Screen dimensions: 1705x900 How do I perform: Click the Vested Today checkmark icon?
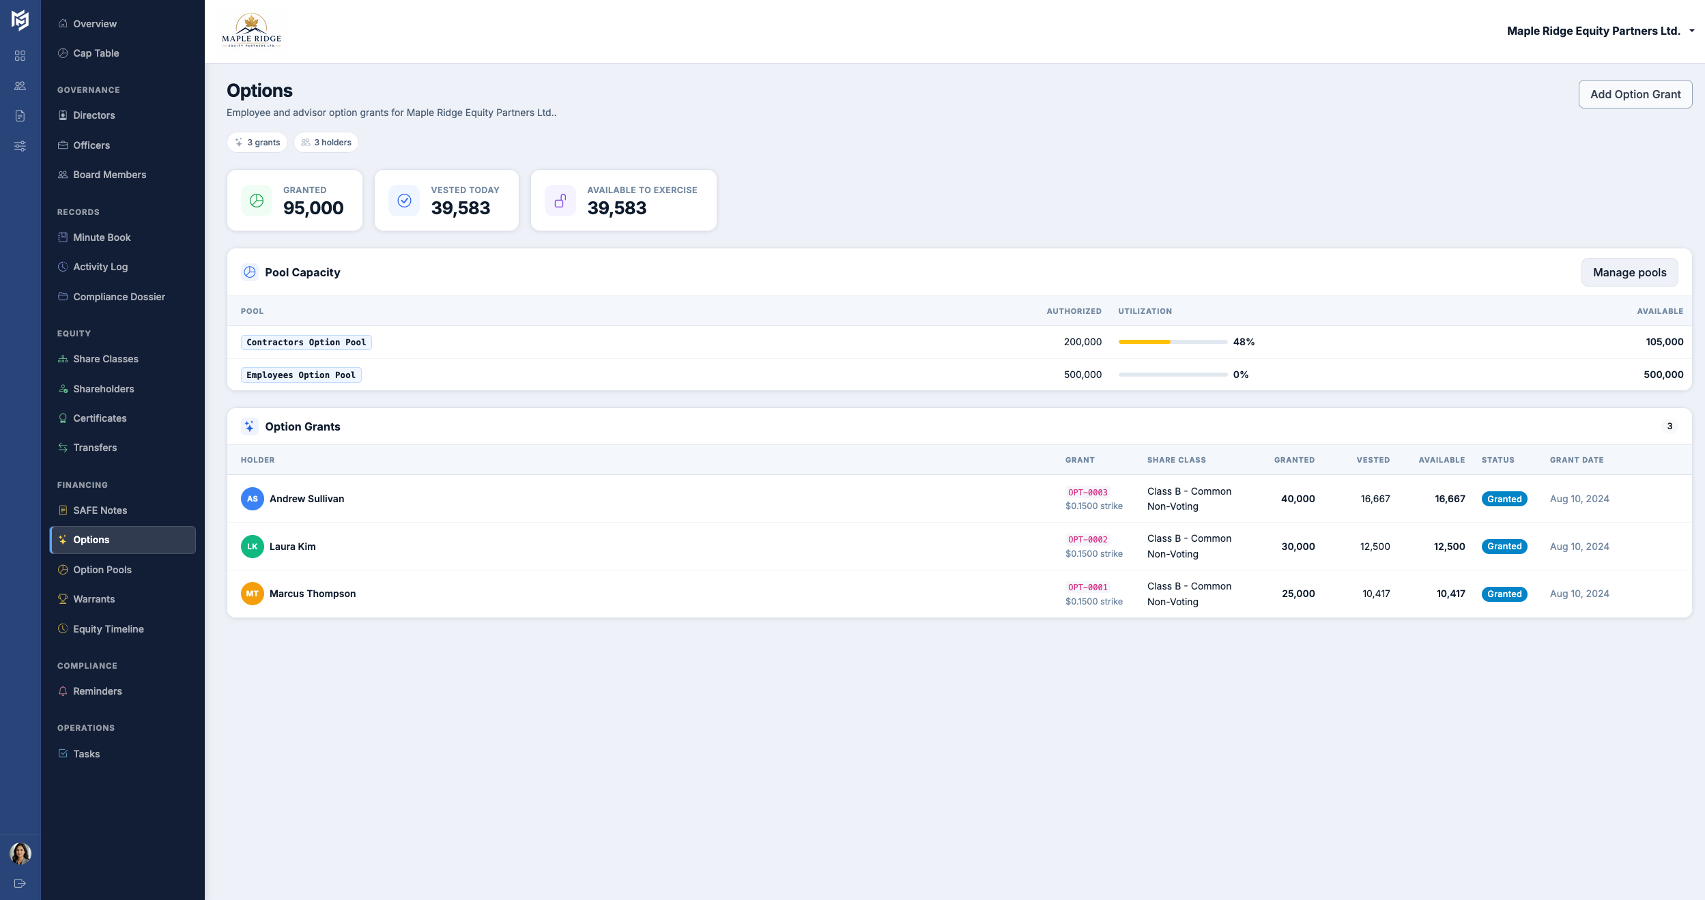click(x=404, y=201)
